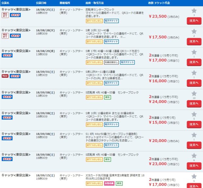Open キャッツ<東京公演> title in the 18/09/01 row
The width and height of the screenshot is (203, 188).
click(x=16, y=72)
